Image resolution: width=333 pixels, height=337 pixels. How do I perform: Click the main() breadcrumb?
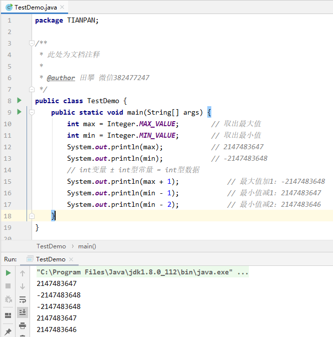coord(87,246)
